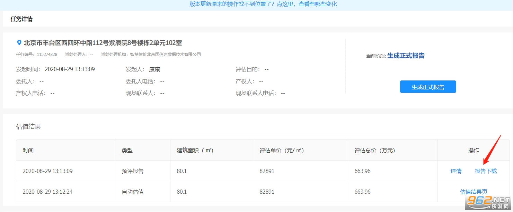Open 详情 for the 预评报告 row
Viewport: 513px width, 212px height.
click(456, 171)
